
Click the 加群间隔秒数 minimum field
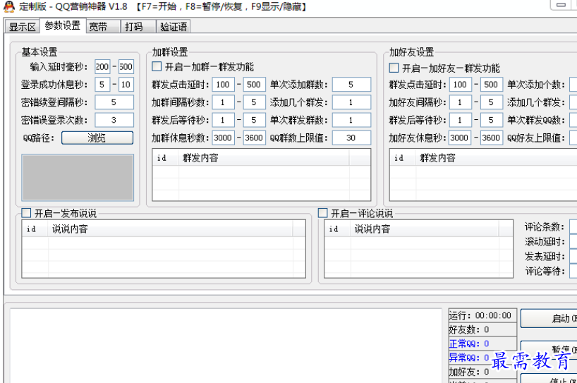click(223, 102)
